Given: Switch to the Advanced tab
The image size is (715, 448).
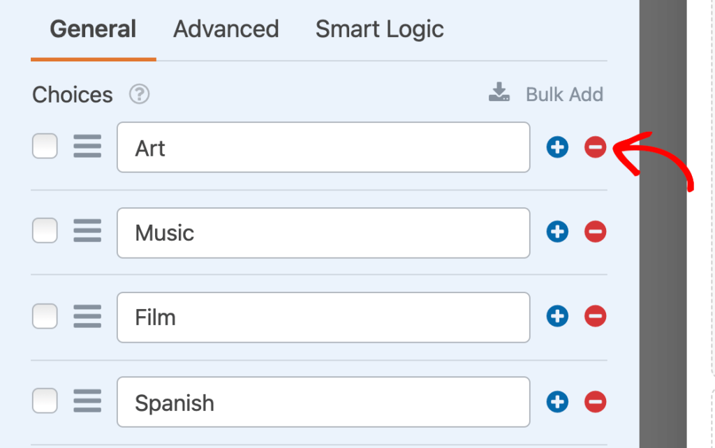Looking at the screenshot, I should click(226, 29).
